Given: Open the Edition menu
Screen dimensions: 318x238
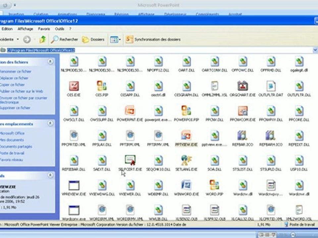Looking at the screenshot, I should pos(7,29).
